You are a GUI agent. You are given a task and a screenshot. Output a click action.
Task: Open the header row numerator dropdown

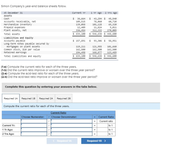[x=34, y=121]
